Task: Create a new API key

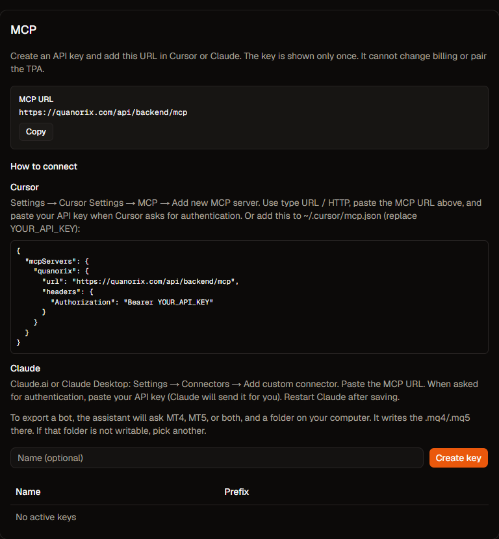Action: (x=459, y=458)
